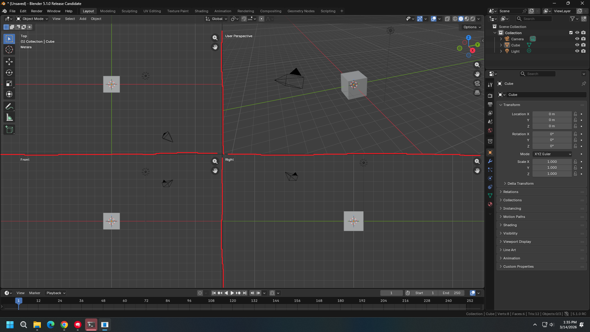Uncheck the Collection exclude checkbox
590x332 pixels.
(571, 33)
